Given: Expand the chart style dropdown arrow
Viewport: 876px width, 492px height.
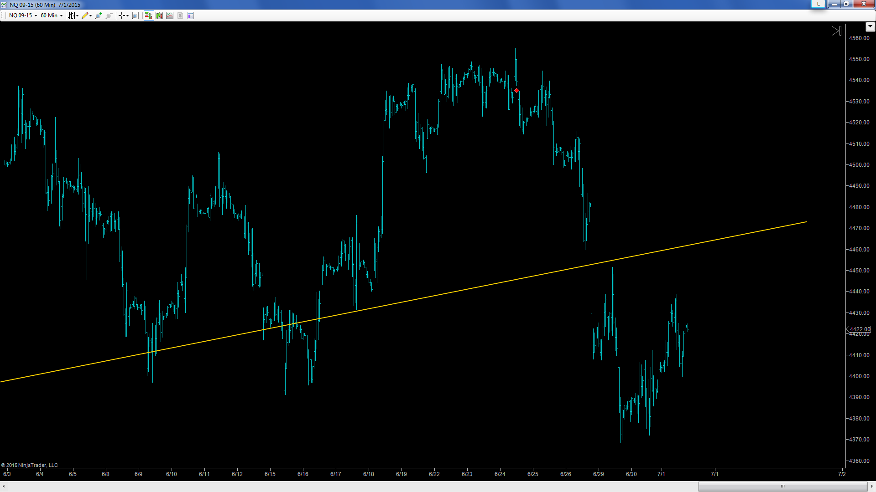Looking at the screenshot, I should tap(78, 15).
